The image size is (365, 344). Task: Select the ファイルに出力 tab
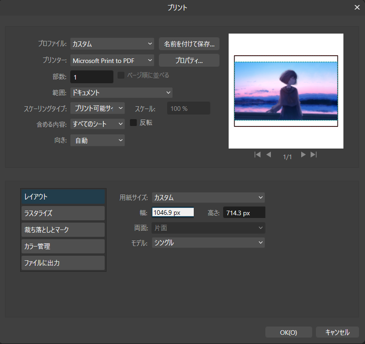(x=63, y=263)
